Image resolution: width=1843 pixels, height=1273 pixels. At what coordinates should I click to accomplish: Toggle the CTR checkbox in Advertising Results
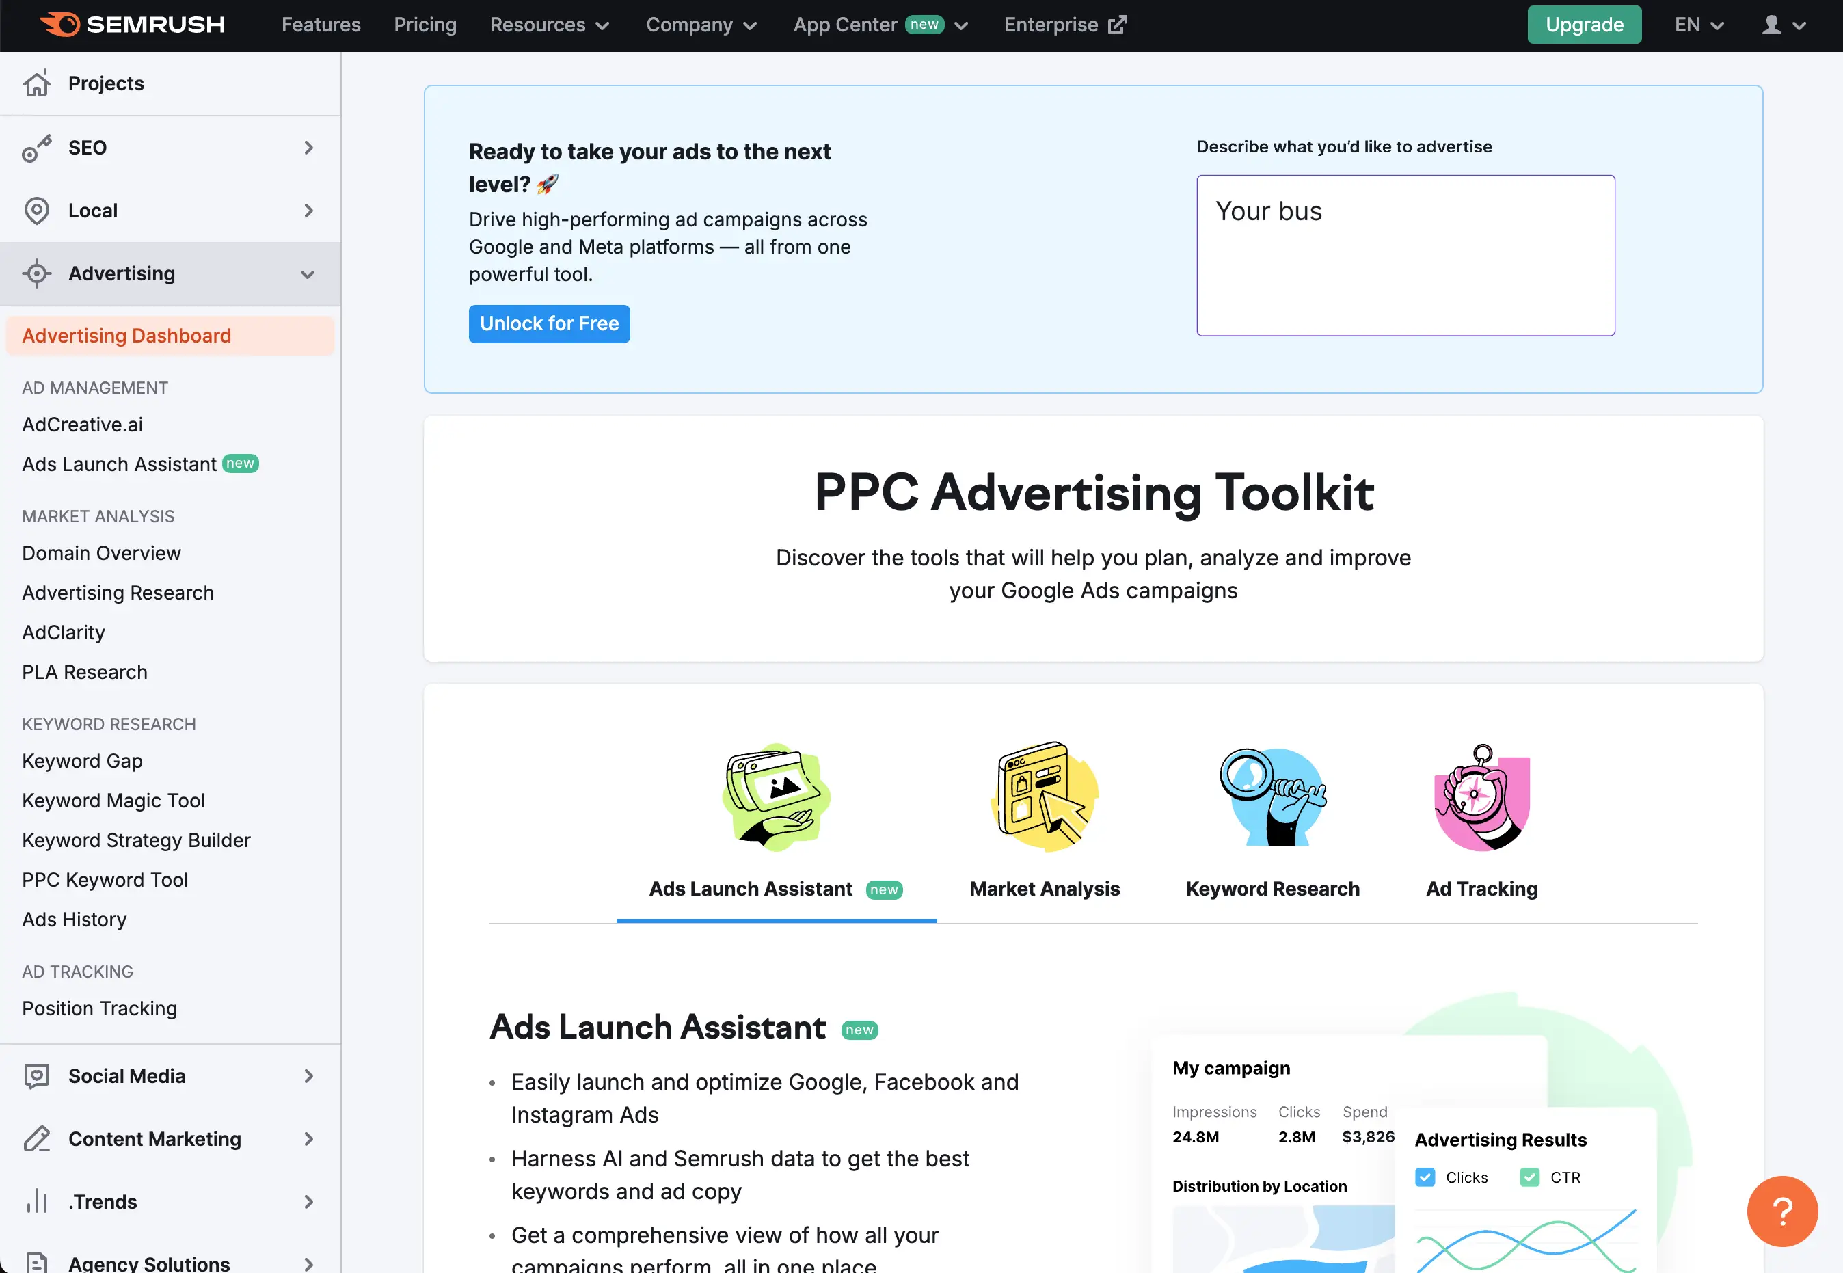[x=1530, y=1177]
